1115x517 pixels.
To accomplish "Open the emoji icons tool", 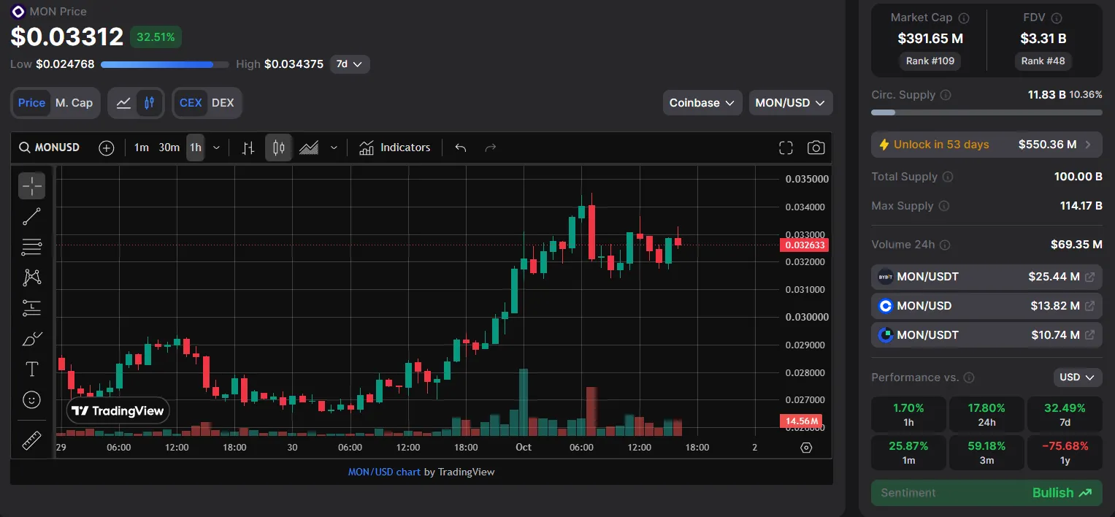I will coord(31,399).
